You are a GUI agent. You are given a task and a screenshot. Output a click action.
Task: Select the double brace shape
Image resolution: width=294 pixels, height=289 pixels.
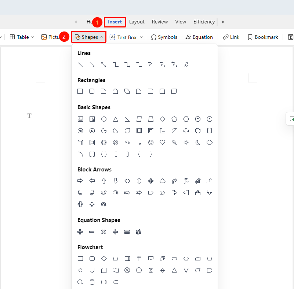point(104,154)
